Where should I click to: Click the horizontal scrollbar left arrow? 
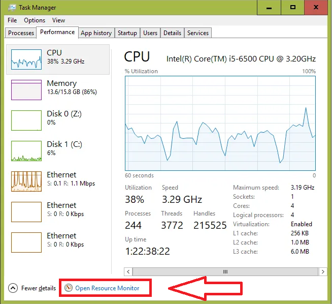tap(128, 272)
